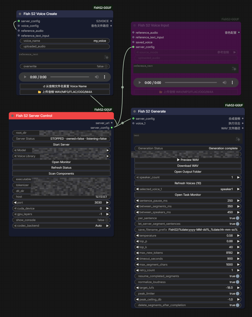The height and width of the screenshot is (317, 252).
Task: Increase port value with right arrow
Action: point(107,203)
